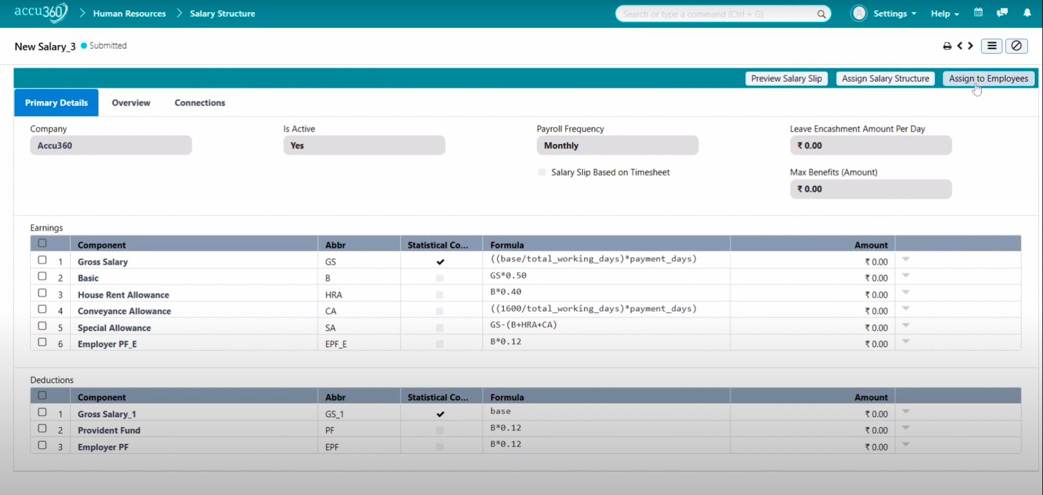Screen dimensions: 1043x495
Task: Click the Company field Accu360
Action: [111, 145]
